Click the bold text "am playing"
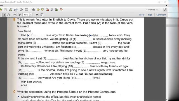Viewport: 179px width, 101px height. [60, 66]
